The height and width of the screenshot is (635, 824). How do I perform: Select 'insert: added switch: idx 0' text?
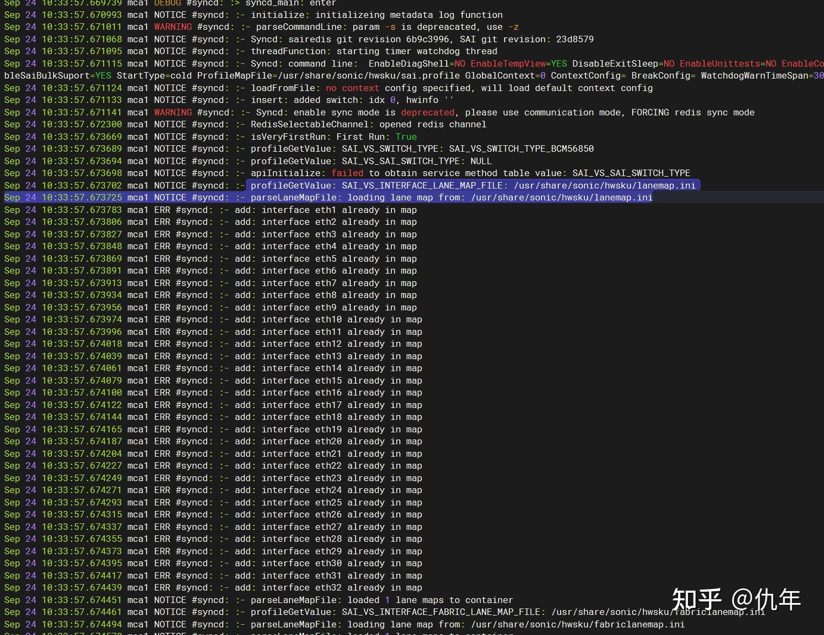tap(323, 100)
